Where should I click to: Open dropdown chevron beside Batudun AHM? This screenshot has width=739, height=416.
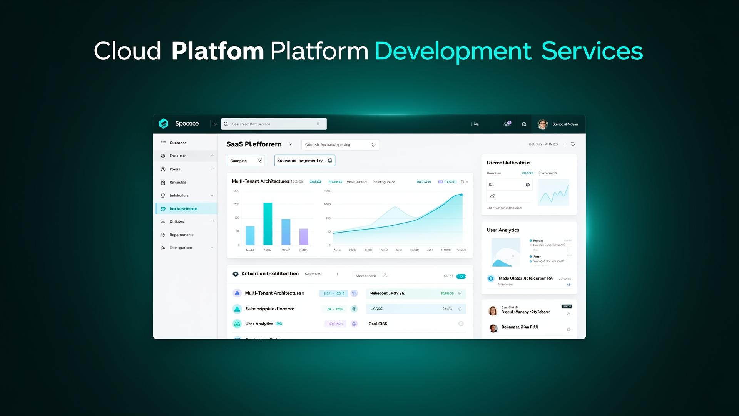click(x=573, y=144)
